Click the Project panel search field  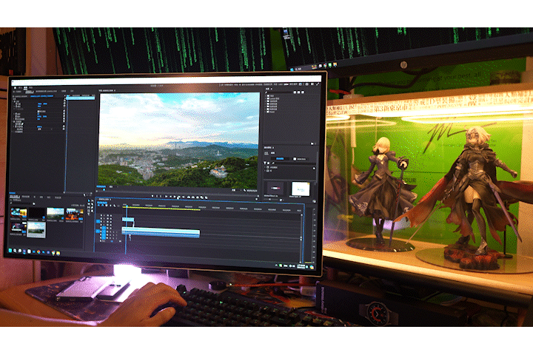pyautogui.click(x=21, y=203)
